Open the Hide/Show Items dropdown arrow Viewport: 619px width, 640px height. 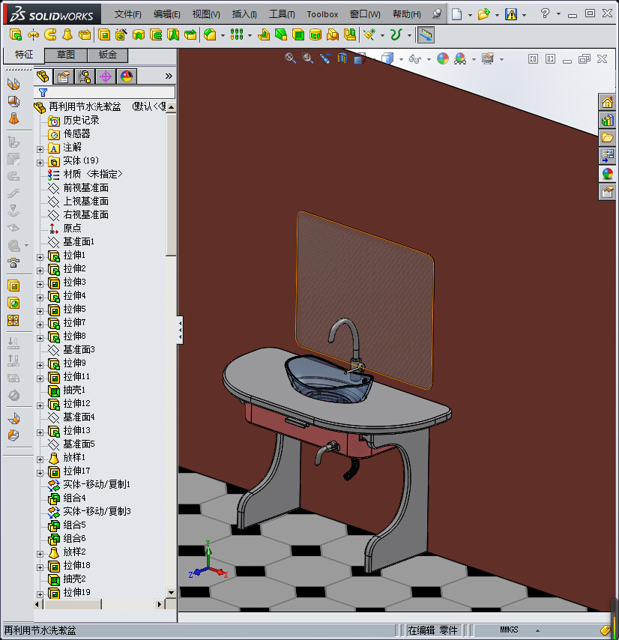(x=429, y=60)
